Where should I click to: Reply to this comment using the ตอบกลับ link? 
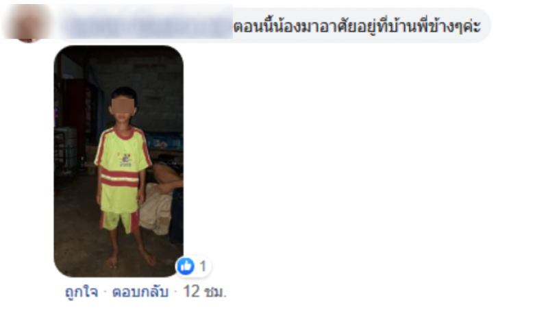pos(140,292)
